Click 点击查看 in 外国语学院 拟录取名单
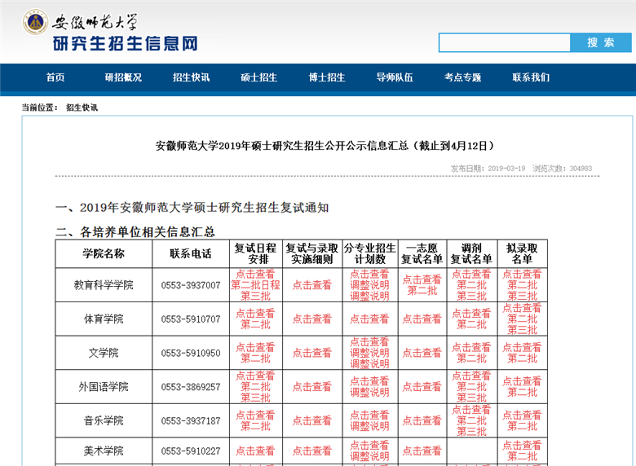 [x=522, y=381]
